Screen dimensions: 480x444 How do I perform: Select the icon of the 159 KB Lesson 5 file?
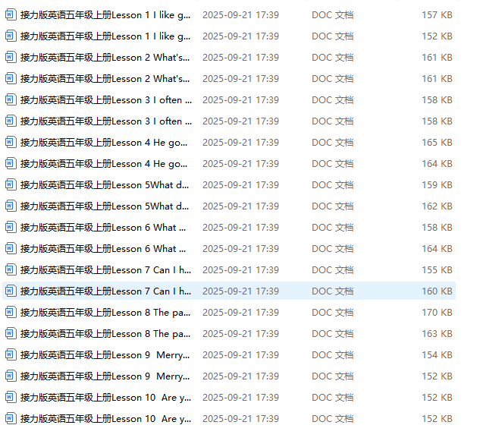10,184
